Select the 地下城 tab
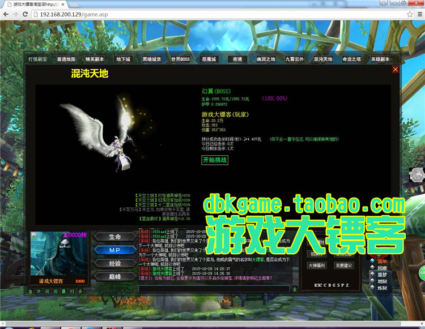Image resolution: width=425 pixels, height=329 pixels. pyautogui.click(x=123, y=59)
